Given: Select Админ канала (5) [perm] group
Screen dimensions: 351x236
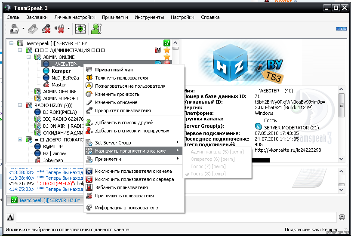Looking at the screenshot, I should tap(217, 152).
